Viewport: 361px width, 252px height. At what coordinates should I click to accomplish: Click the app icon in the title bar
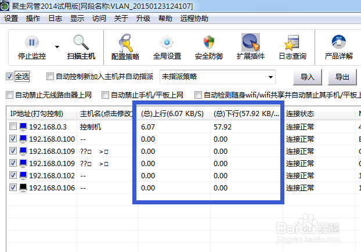click(5, 6)
